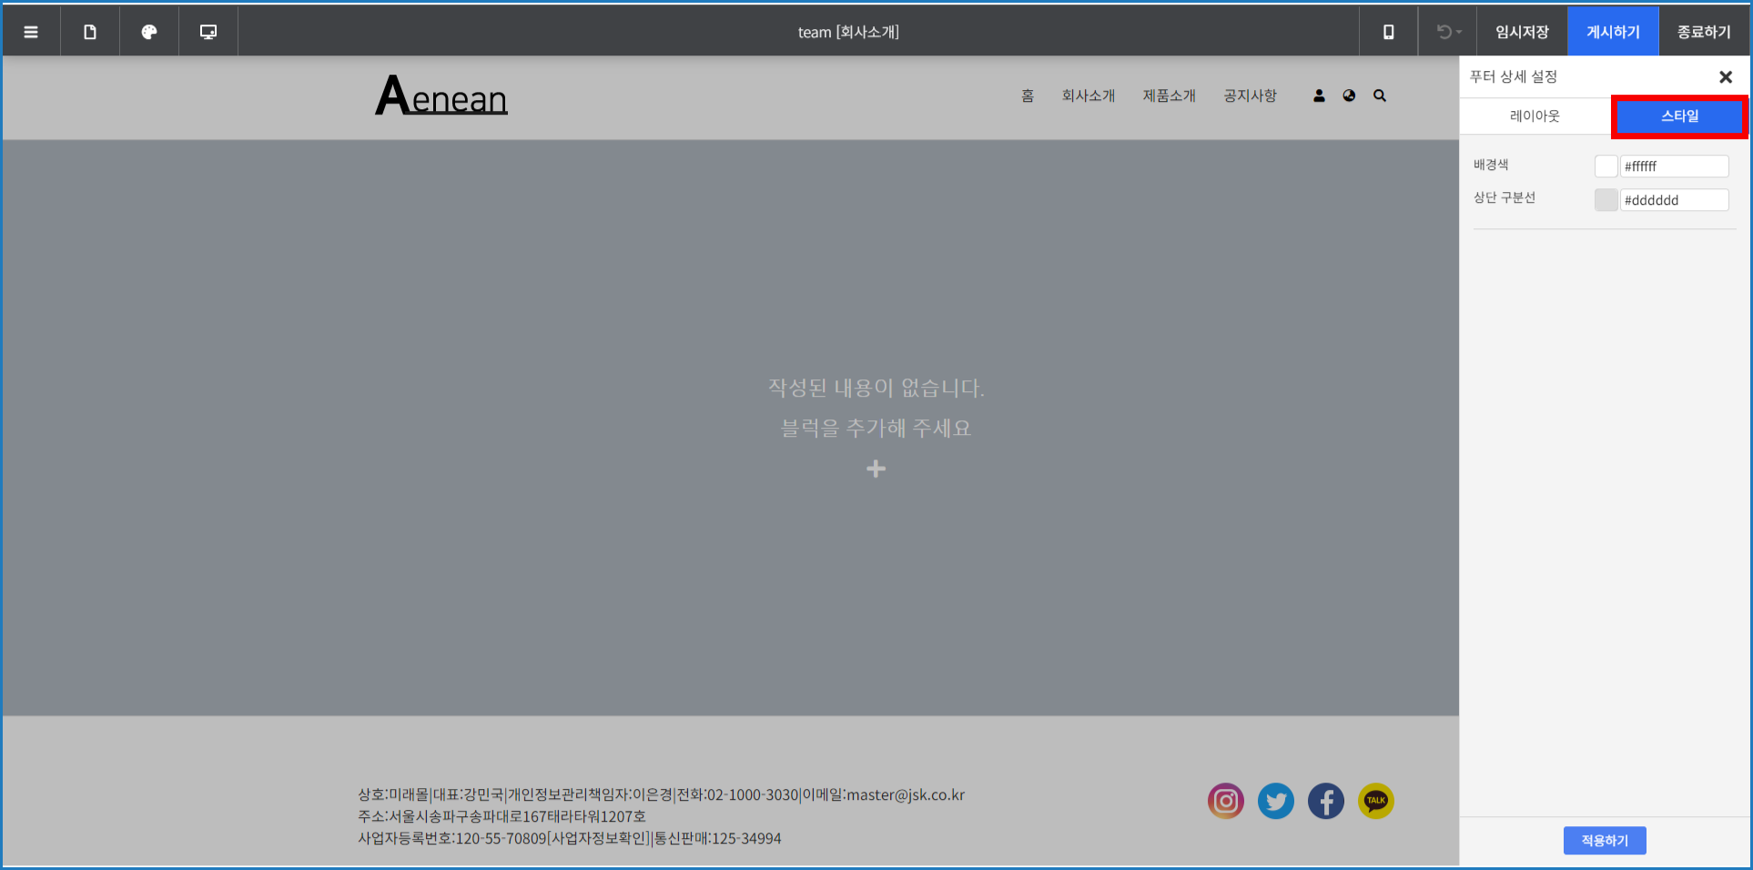The width and height of the screenshot is (1753, 870).
Task: Click the undo arrow dropdown
Action: pyautogui.click(x=1448, y=32)
